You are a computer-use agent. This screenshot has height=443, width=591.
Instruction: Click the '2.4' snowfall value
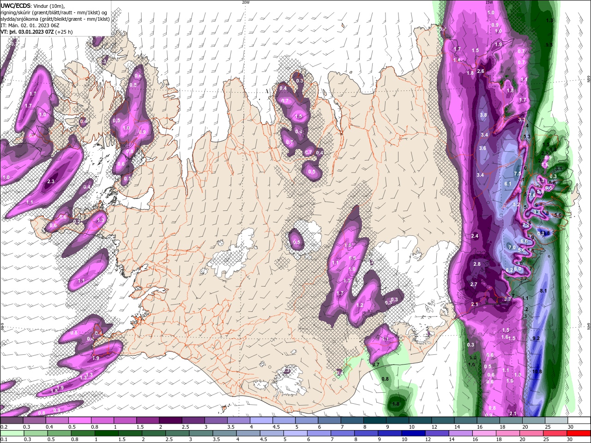(x=475, y=236)
